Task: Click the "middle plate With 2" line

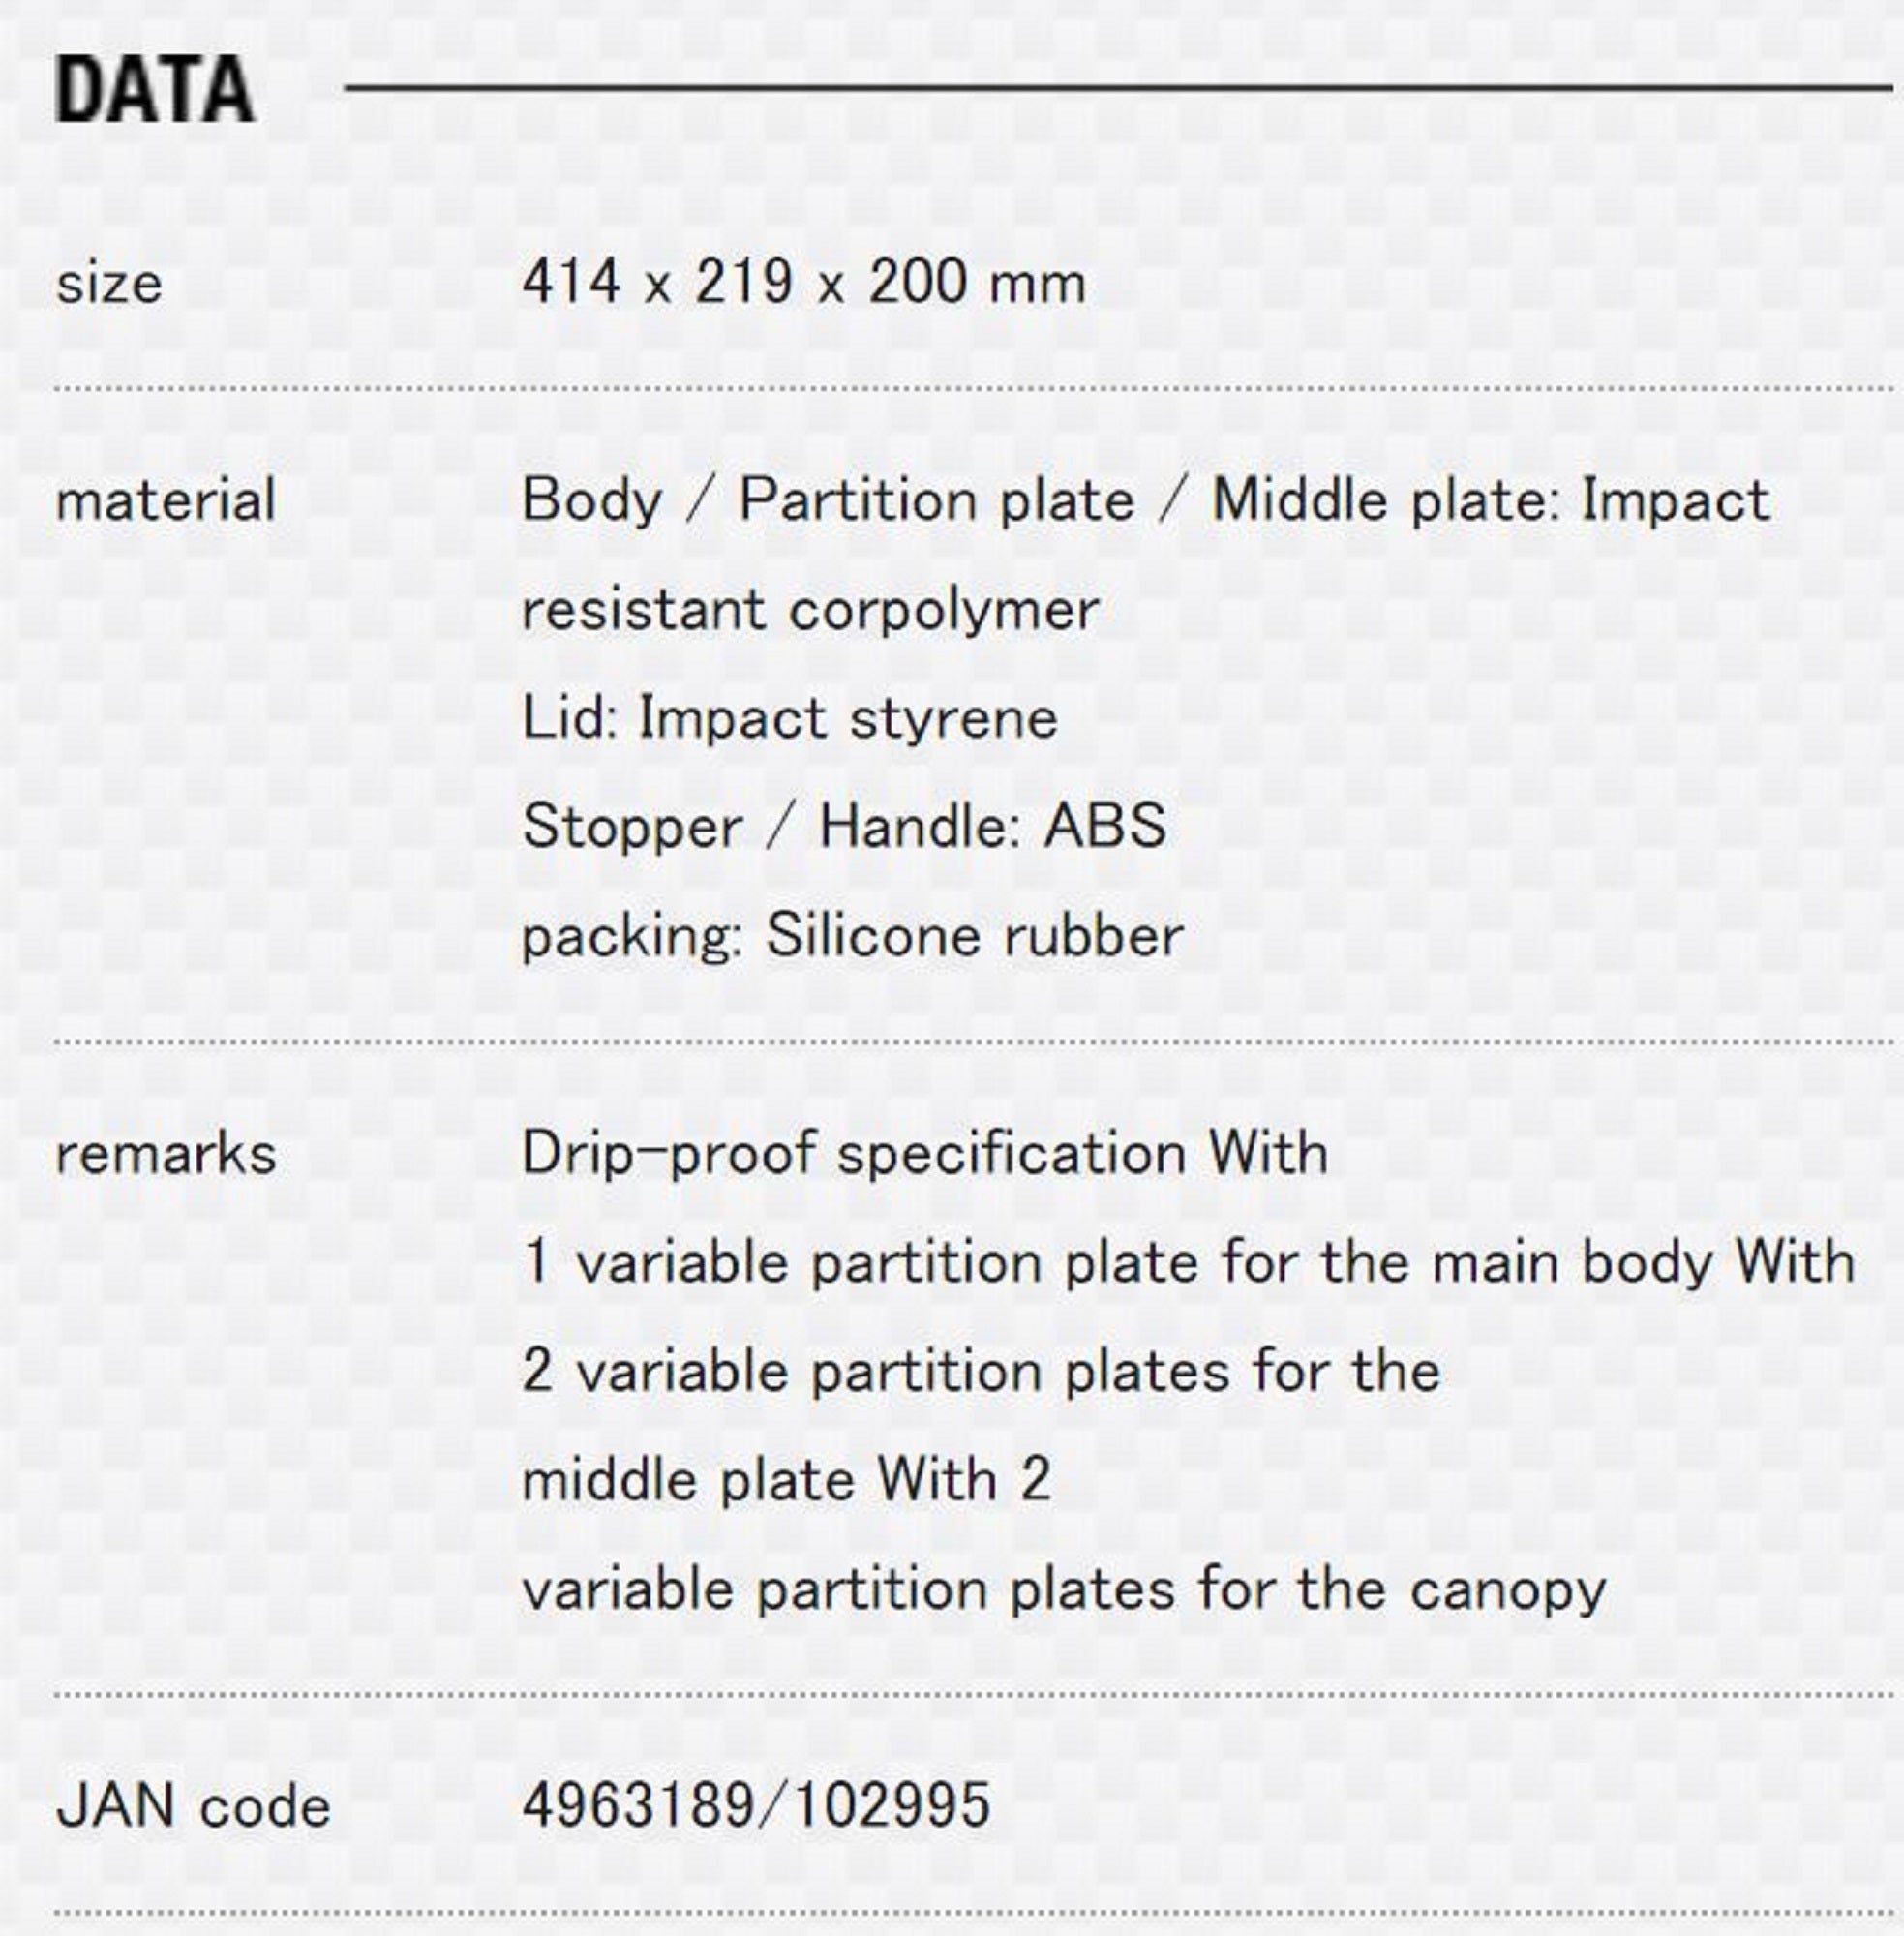Action: click(x=786, y=1480)
